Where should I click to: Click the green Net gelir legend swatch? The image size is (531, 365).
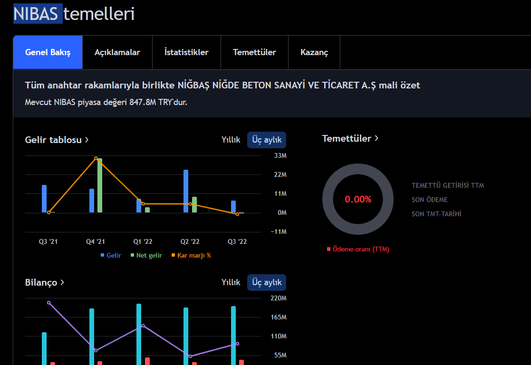(x=133, y=255)
